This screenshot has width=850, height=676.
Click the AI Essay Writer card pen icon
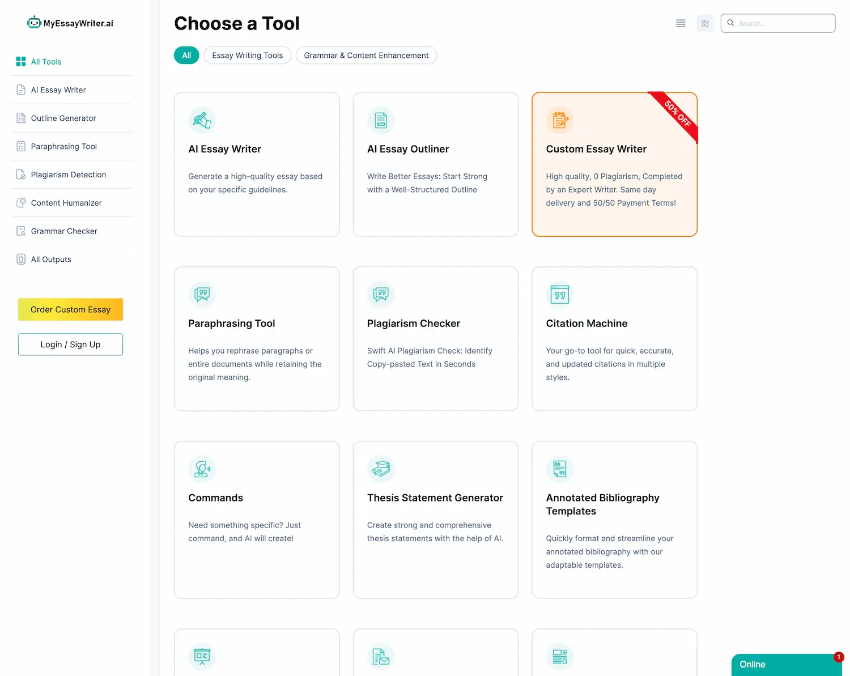[202, 120]
